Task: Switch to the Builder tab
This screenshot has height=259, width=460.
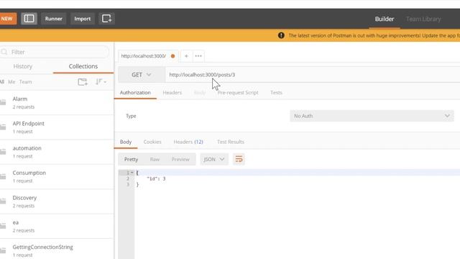Action: pyautogui.click(x=385, y=19)
